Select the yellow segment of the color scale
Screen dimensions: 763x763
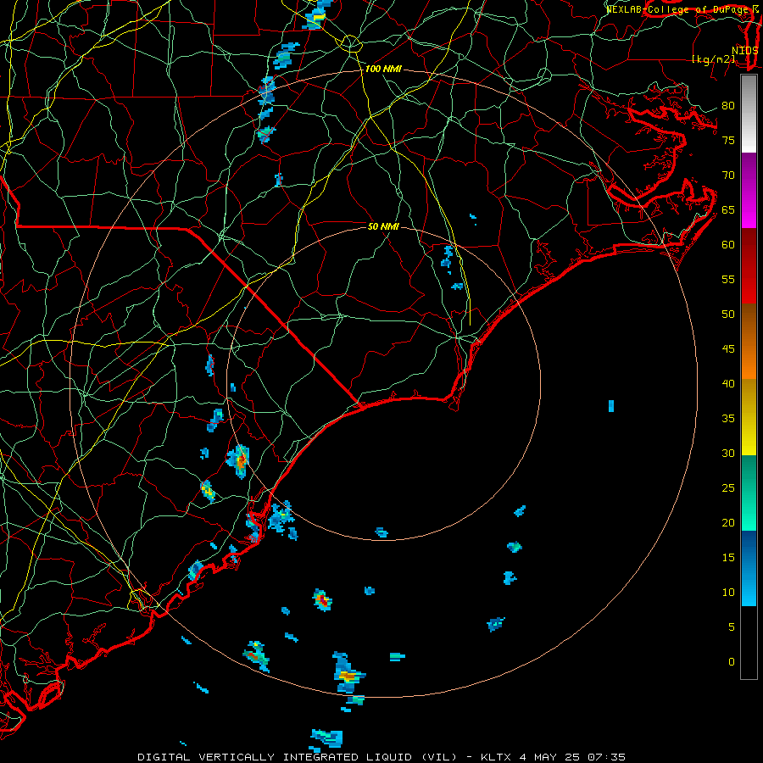(749, 417)
